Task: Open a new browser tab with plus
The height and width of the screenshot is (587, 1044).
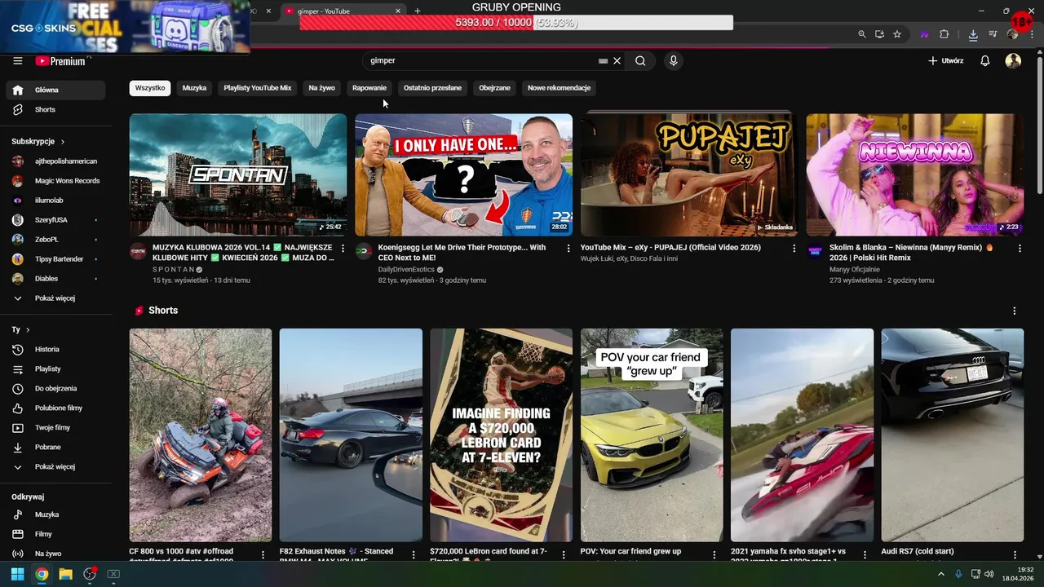Action: click(418, 11)
